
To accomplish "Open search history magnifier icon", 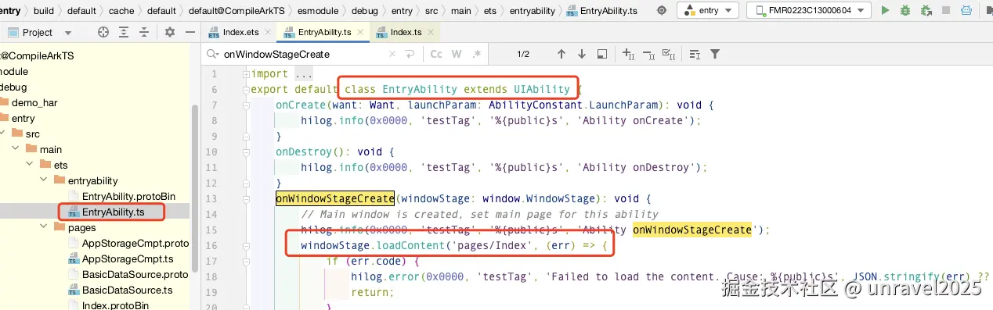I will coord(212,54).
